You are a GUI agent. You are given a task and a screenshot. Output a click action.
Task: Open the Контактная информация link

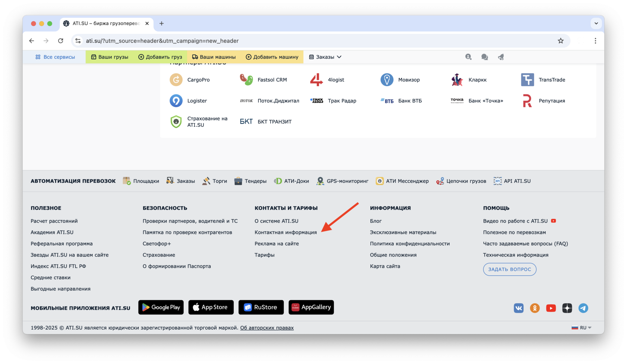click(286, 232)
